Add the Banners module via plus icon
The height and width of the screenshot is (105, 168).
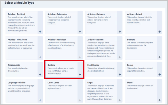point(160,57)
